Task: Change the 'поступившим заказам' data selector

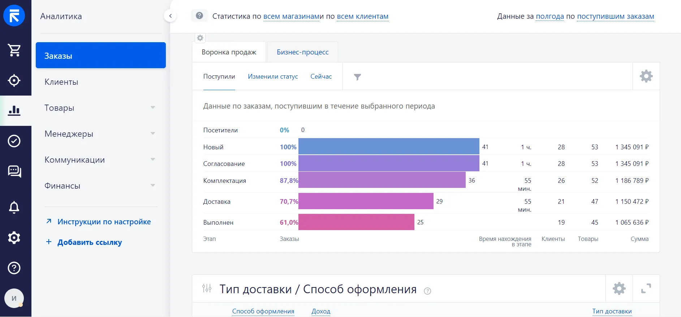Action: 616,16
